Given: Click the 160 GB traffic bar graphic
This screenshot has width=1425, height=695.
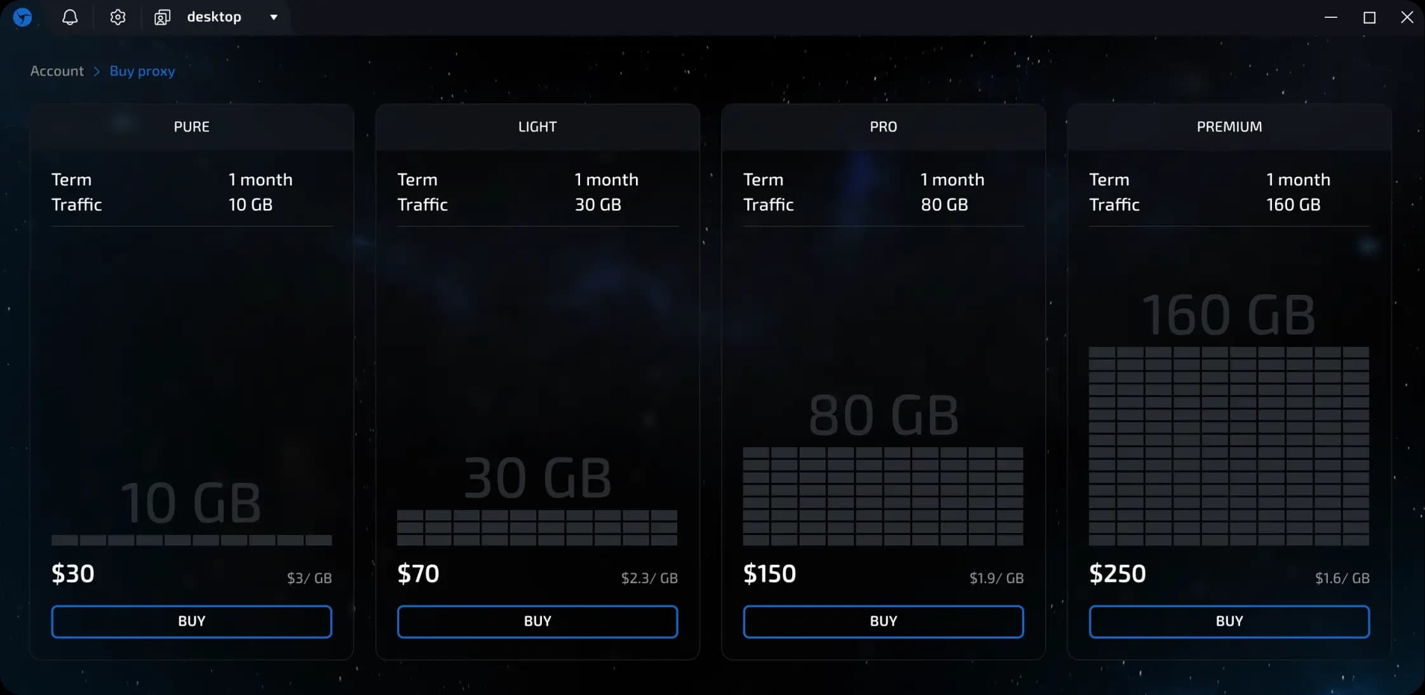Looking at the screenshot, I should pyautogui.click(x=1229, y=446).
